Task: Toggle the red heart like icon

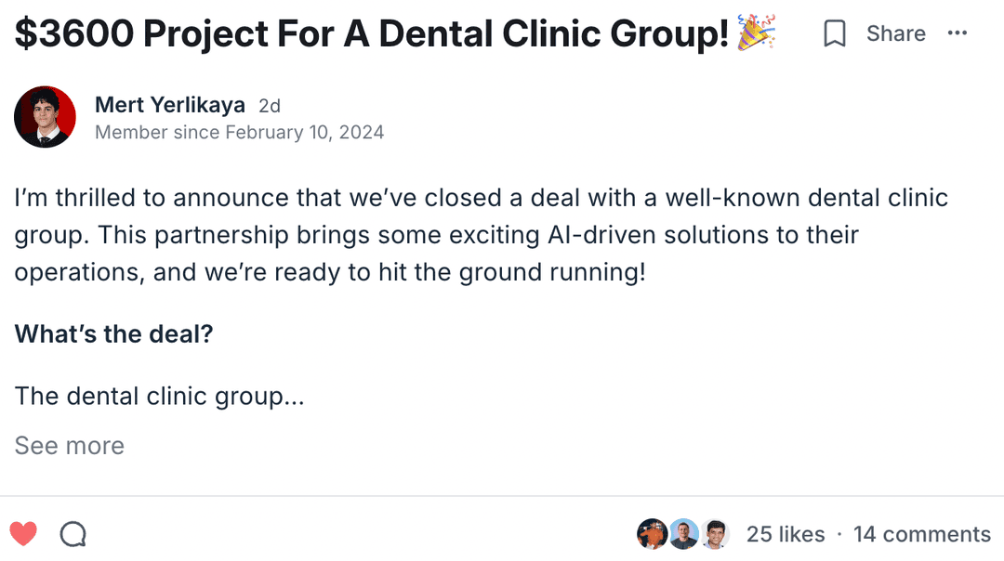Action: [23, 534]
